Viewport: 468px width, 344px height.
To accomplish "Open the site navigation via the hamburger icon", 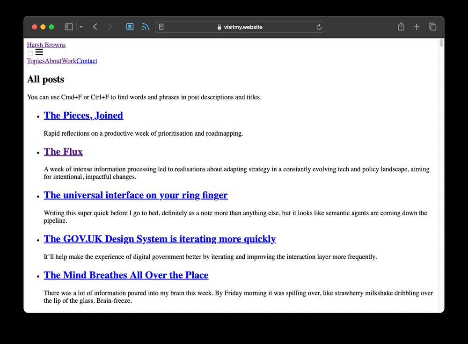I will click(x=39, y=52).
